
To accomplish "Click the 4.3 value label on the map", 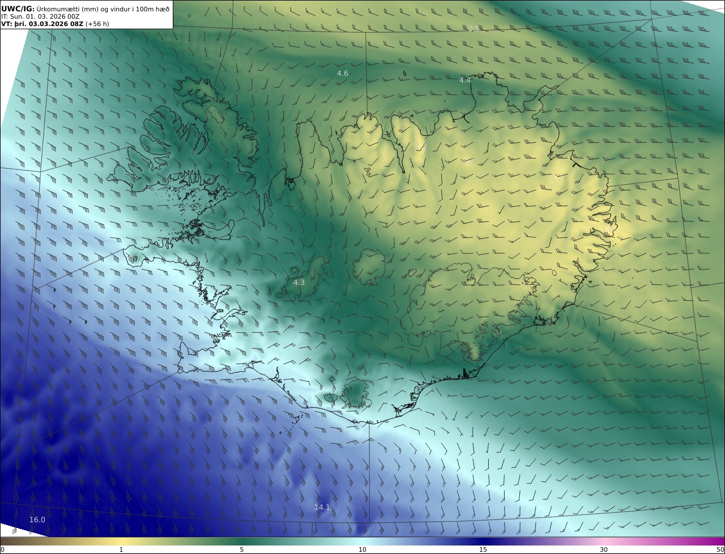I will [298, 282].
